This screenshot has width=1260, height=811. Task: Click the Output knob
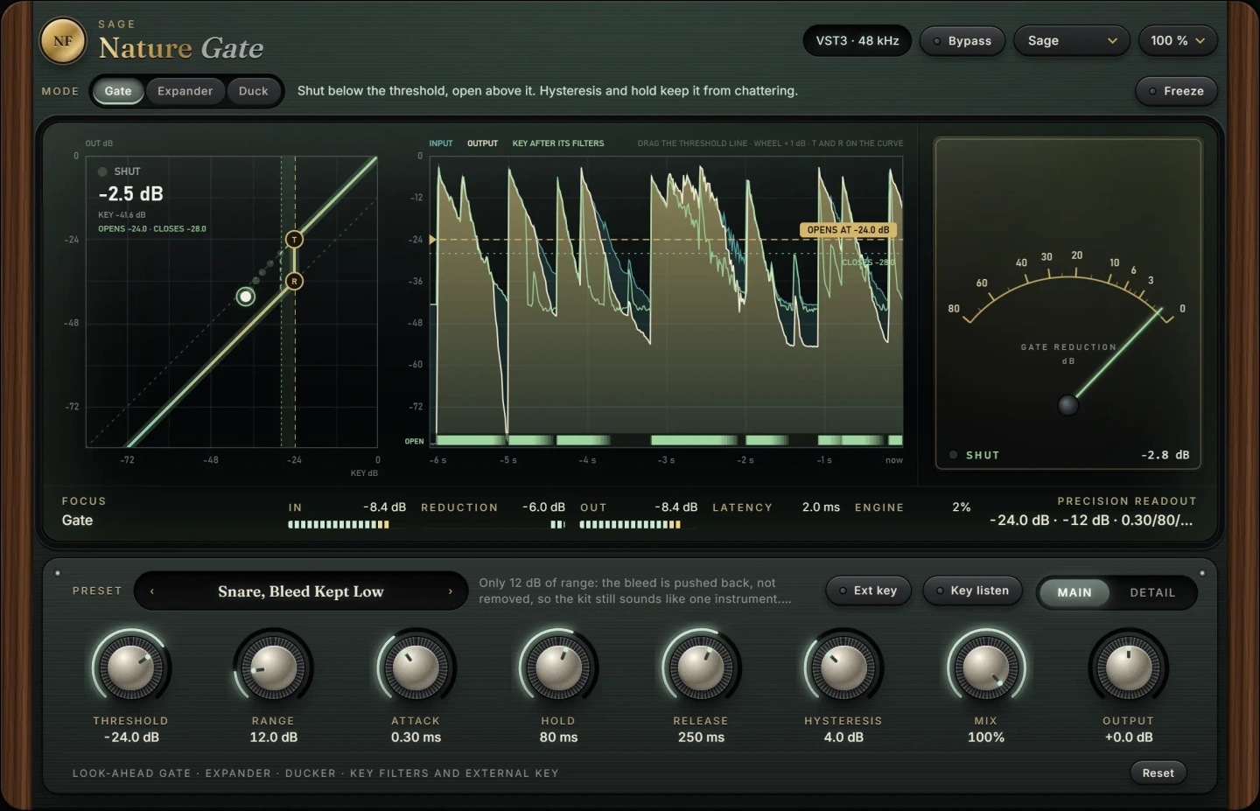(1129, 668)
